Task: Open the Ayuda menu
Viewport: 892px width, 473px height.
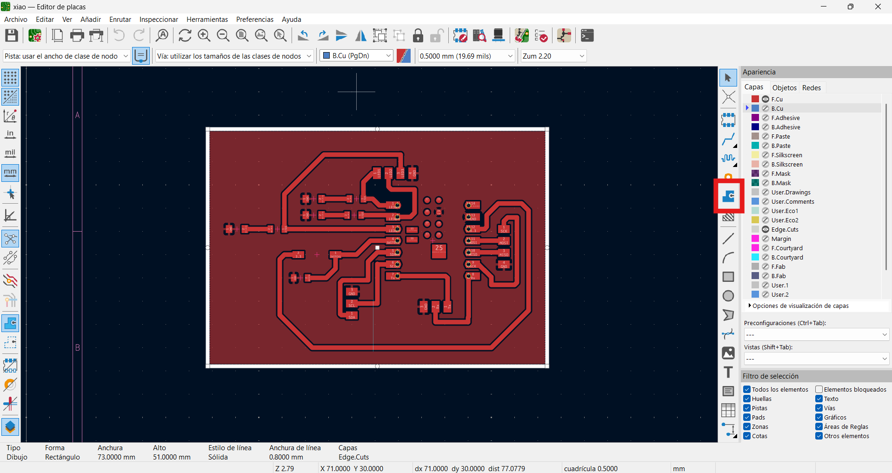Action: coord(292,19)
